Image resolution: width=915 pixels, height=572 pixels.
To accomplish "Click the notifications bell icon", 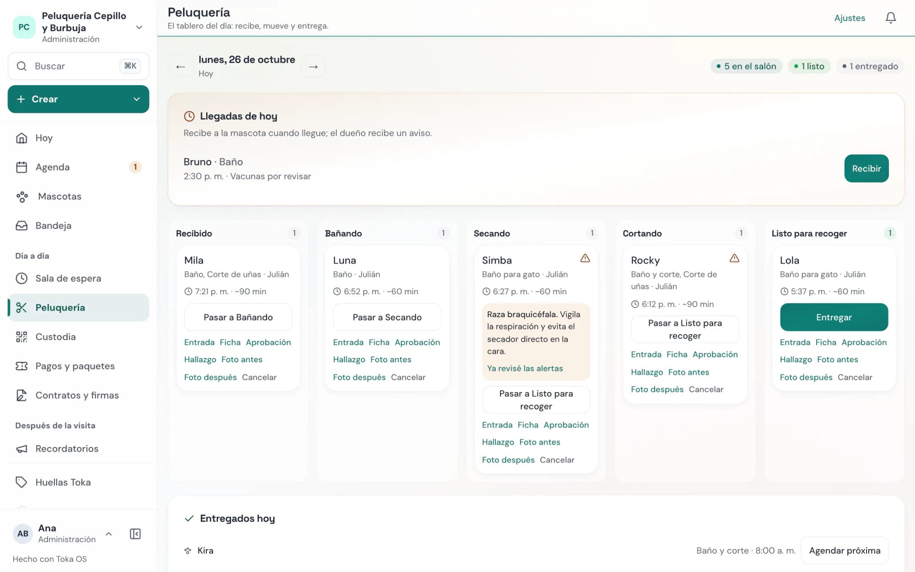I will [890, 18].
